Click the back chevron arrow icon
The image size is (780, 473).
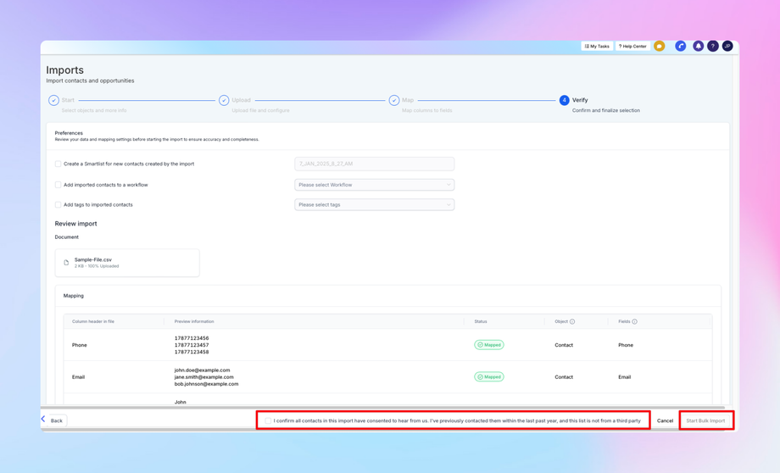pyautogui.click(x=43, y=420)
